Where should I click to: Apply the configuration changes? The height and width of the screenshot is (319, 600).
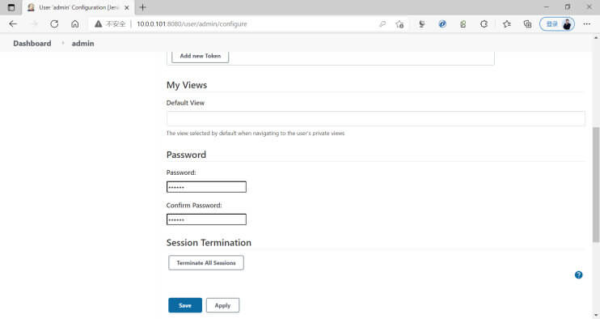pyautogui.click(x=222, y=305)
